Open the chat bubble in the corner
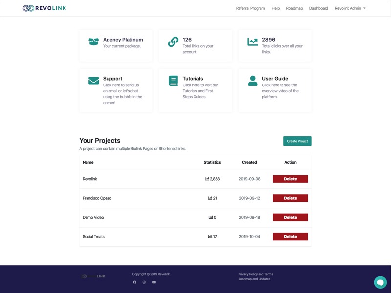391x293 pixels. click(380, 282)
